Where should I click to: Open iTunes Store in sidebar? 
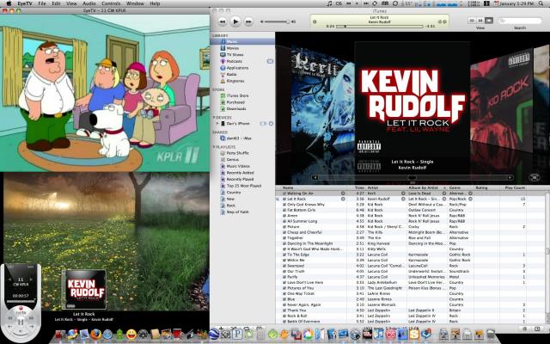[237, 95]
